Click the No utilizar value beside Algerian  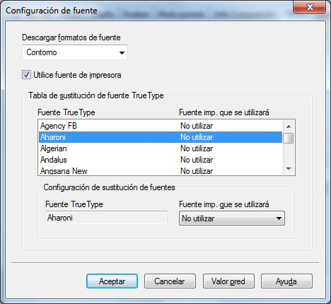click(x=197, y=148)
